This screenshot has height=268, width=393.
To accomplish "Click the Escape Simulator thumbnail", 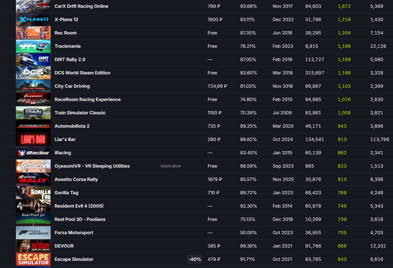I will [x=33, y=259].
